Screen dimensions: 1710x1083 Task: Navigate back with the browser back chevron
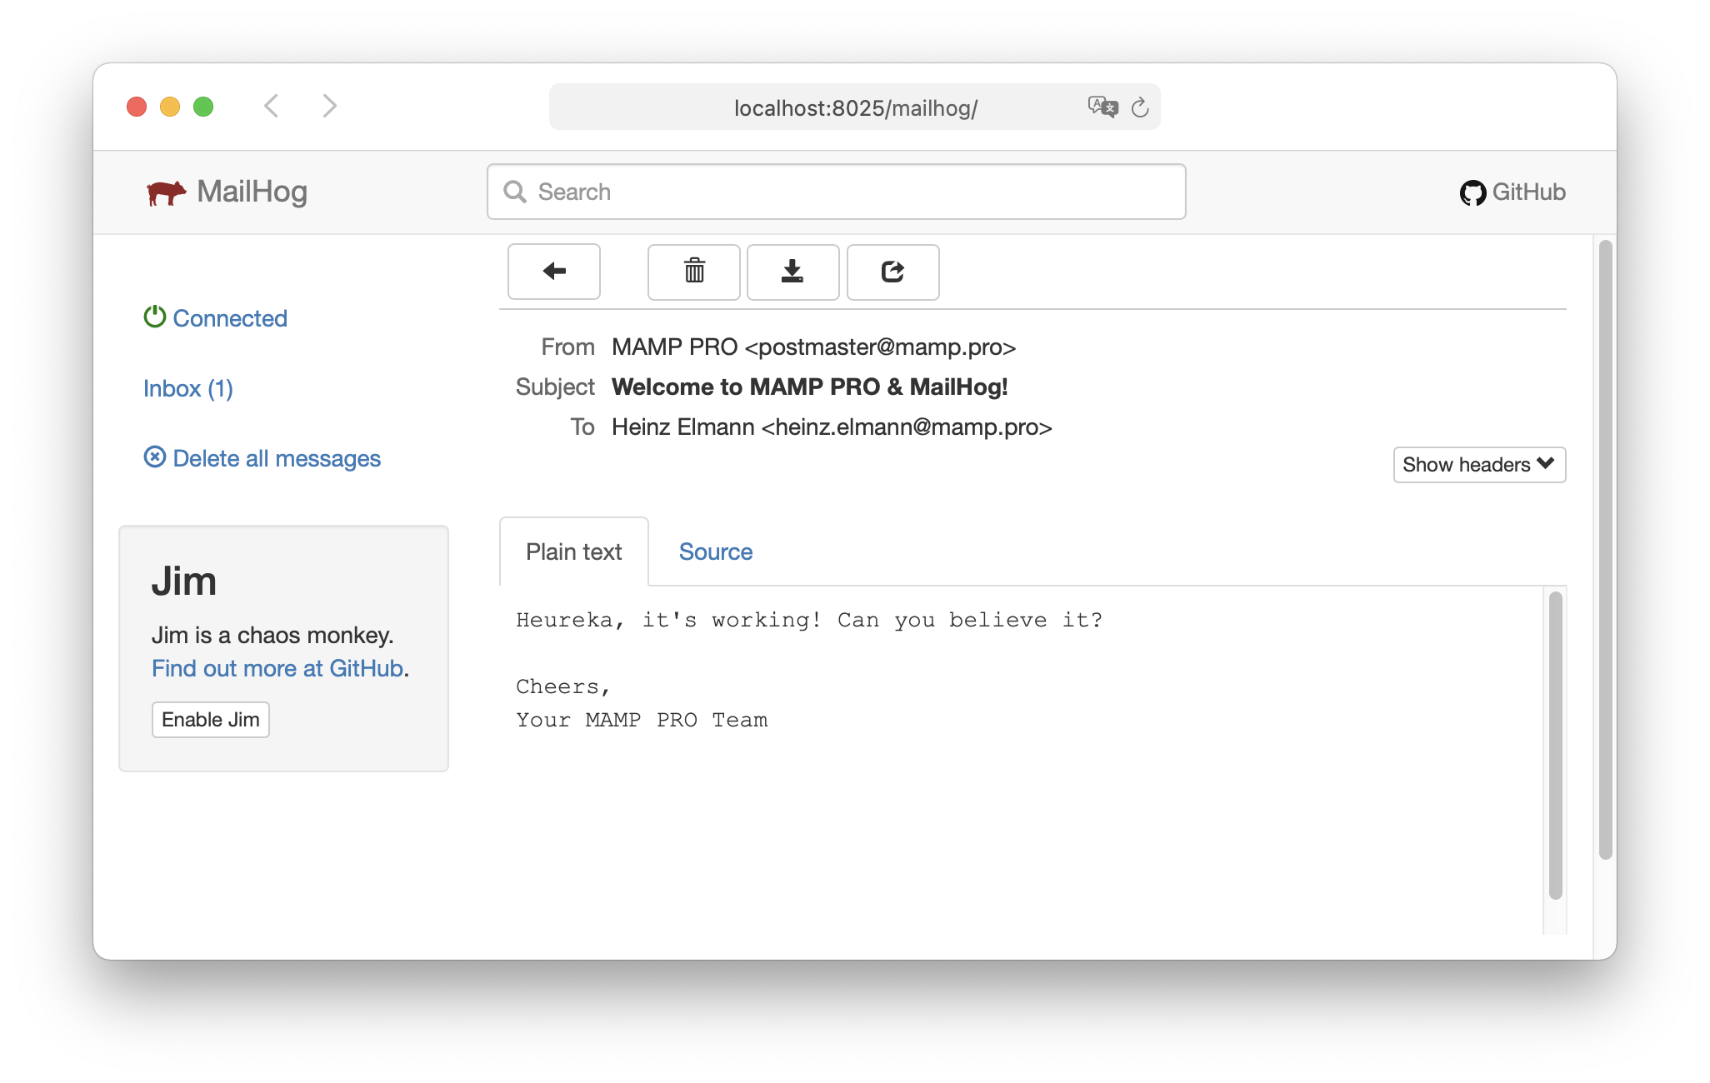[271, 106]
